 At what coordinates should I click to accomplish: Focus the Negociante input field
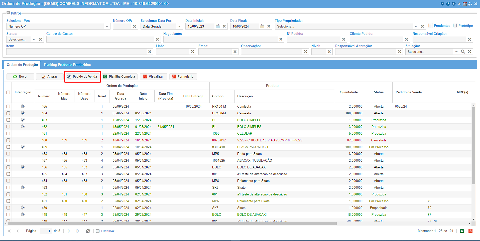point(221,39)
